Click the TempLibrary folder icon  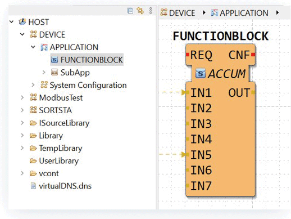pos(33,148)
